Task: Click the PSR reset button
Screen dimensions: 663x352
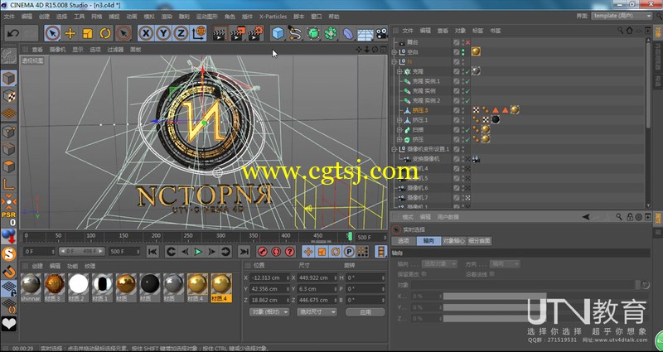Action: click(x=9, y=219)
